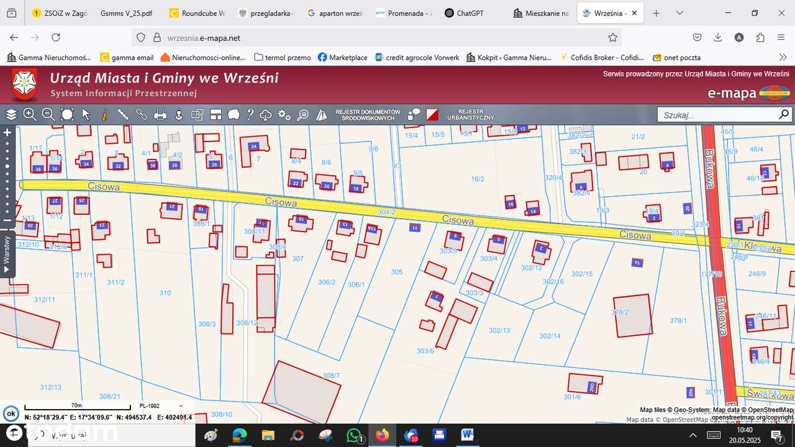Reload the current page
This screenshot has width=795, height=447.
tap(56, 37)
